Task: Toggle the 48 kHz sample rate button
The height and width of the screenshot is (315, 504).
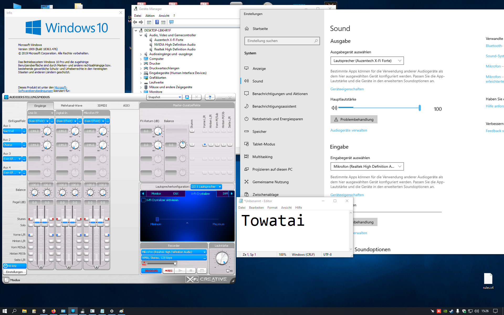Action: pos(14,266)
